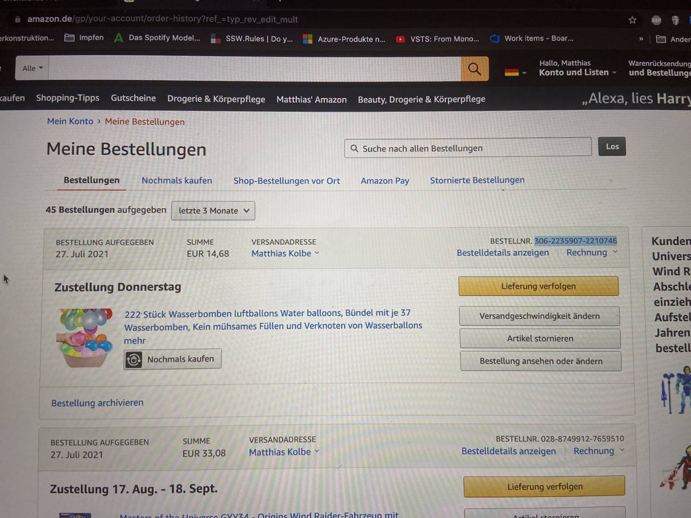
Task: Open the Bestellung archivieren link
Action: (97, 403)
